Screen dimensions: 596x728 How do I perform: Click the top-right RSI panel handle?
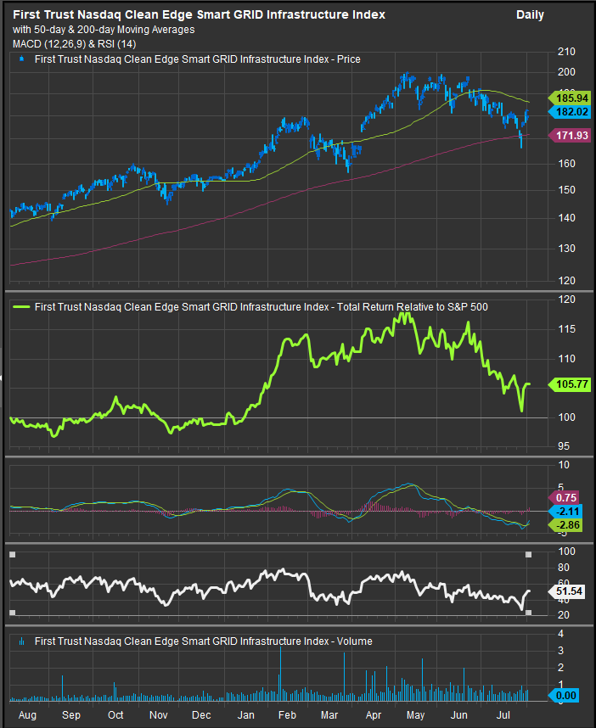528,555
